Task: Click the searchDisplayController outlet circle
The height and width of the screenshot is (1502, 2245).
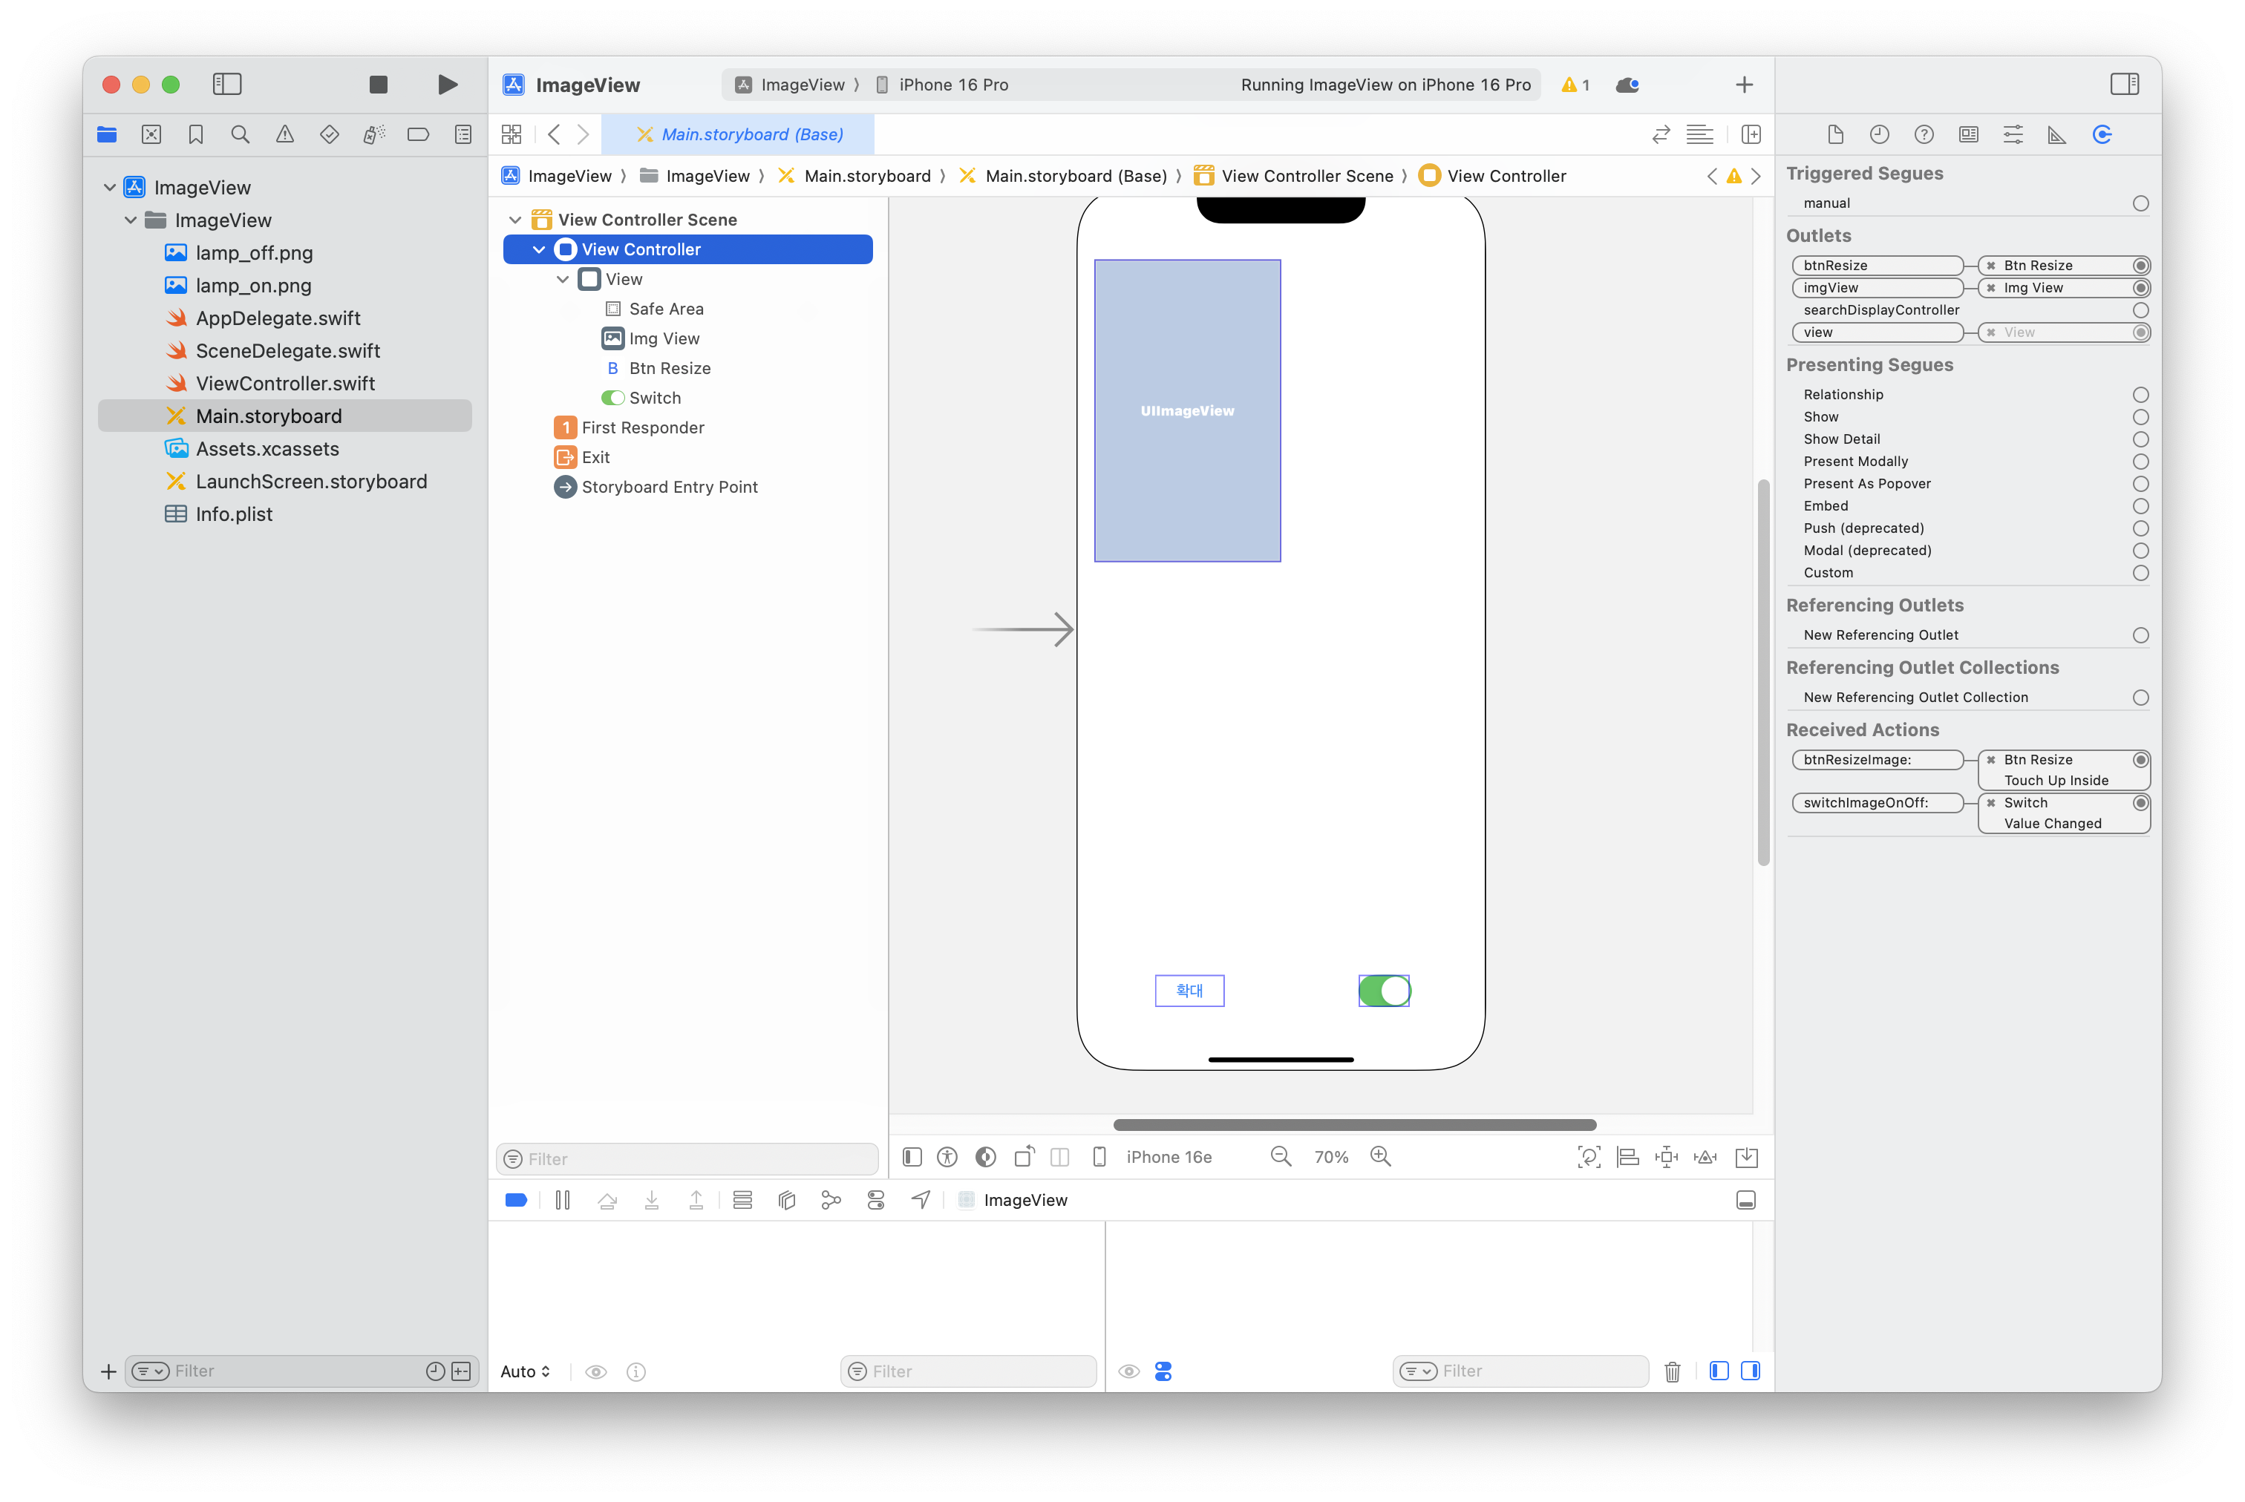Action: pos(2140,310)
